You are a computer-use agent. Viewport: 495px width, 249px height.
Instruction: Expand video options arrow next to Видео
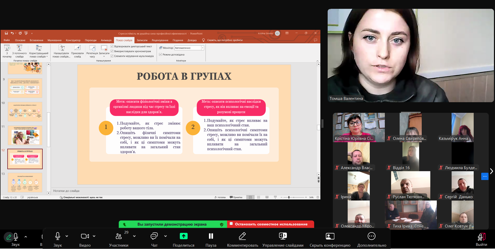(94, 236)
